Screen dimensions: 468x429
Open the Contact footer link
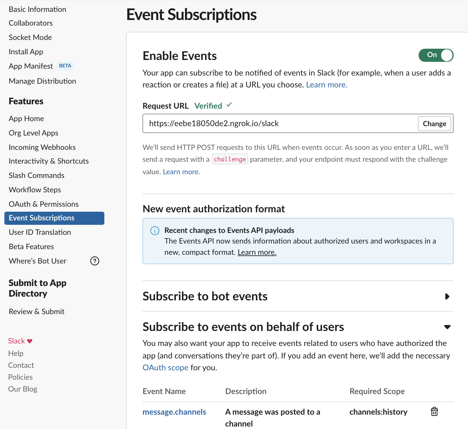21,365
